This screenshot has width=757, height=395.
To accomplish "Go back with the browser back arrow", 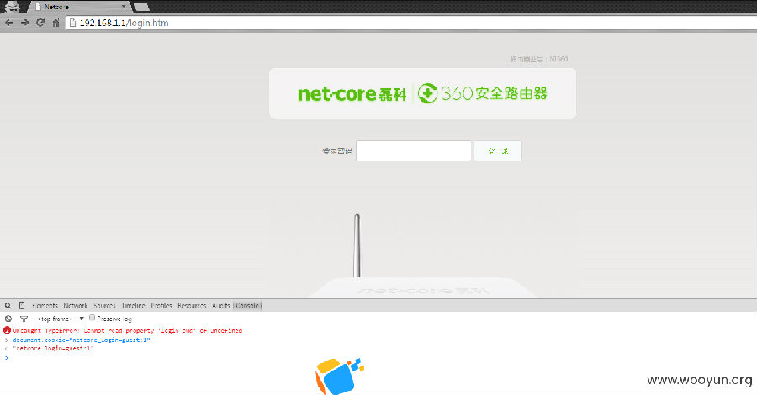I will 8,23.
